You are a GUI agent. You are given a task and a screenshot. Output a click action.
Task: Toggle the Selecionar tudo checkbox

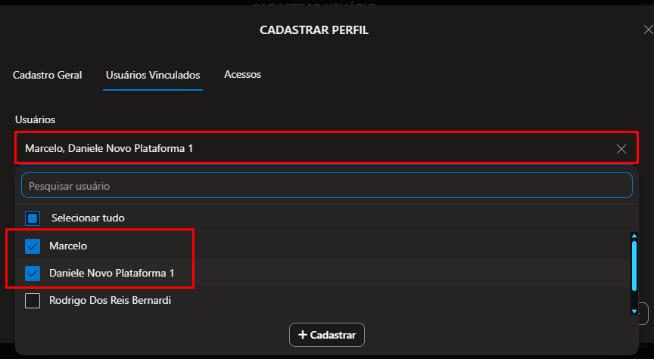tap(33, 218)
